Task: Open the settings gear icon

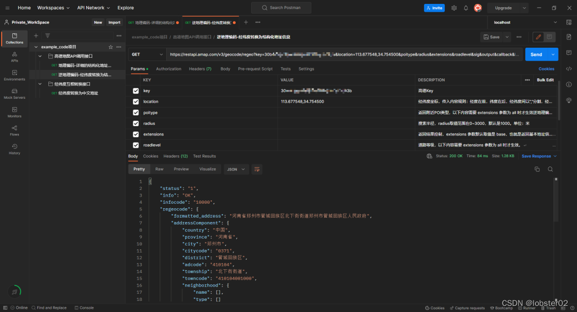Action: tap(454, 8)
